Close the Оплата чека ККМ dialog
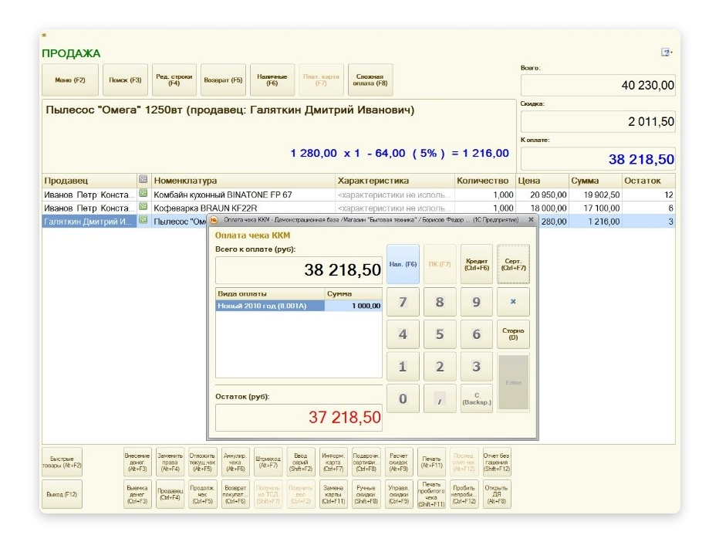Image resolution: width=719 pixels, height=542 pixels. pyautogui.click(x=531, y=220)
